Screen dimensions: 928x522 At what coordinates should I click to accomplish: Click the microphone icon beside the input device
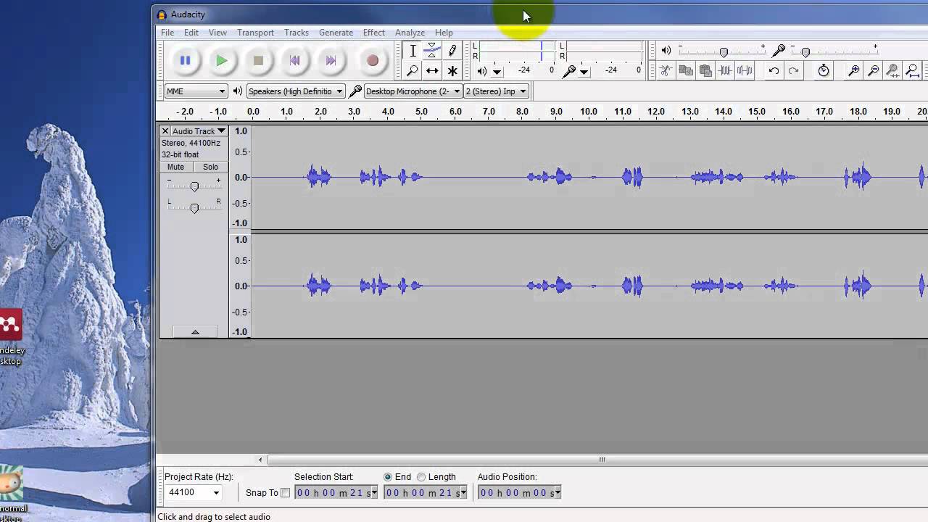pyautogui.click(x=355, y=91)
